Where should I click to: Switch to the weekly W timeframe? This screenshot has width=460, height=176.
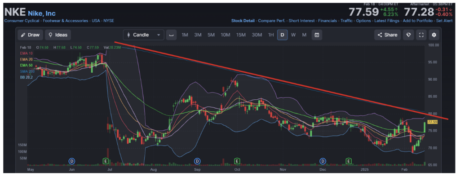point(293,35)
